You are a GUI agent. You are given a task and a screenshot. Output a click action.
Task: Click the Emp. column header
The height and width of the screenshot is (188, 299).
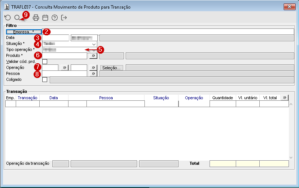(10, 98)
